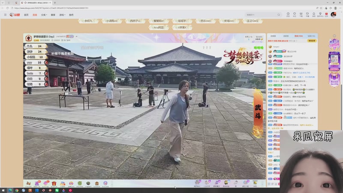
Task: Select streamer tag 西西子LL
Action: coord(135,21)
